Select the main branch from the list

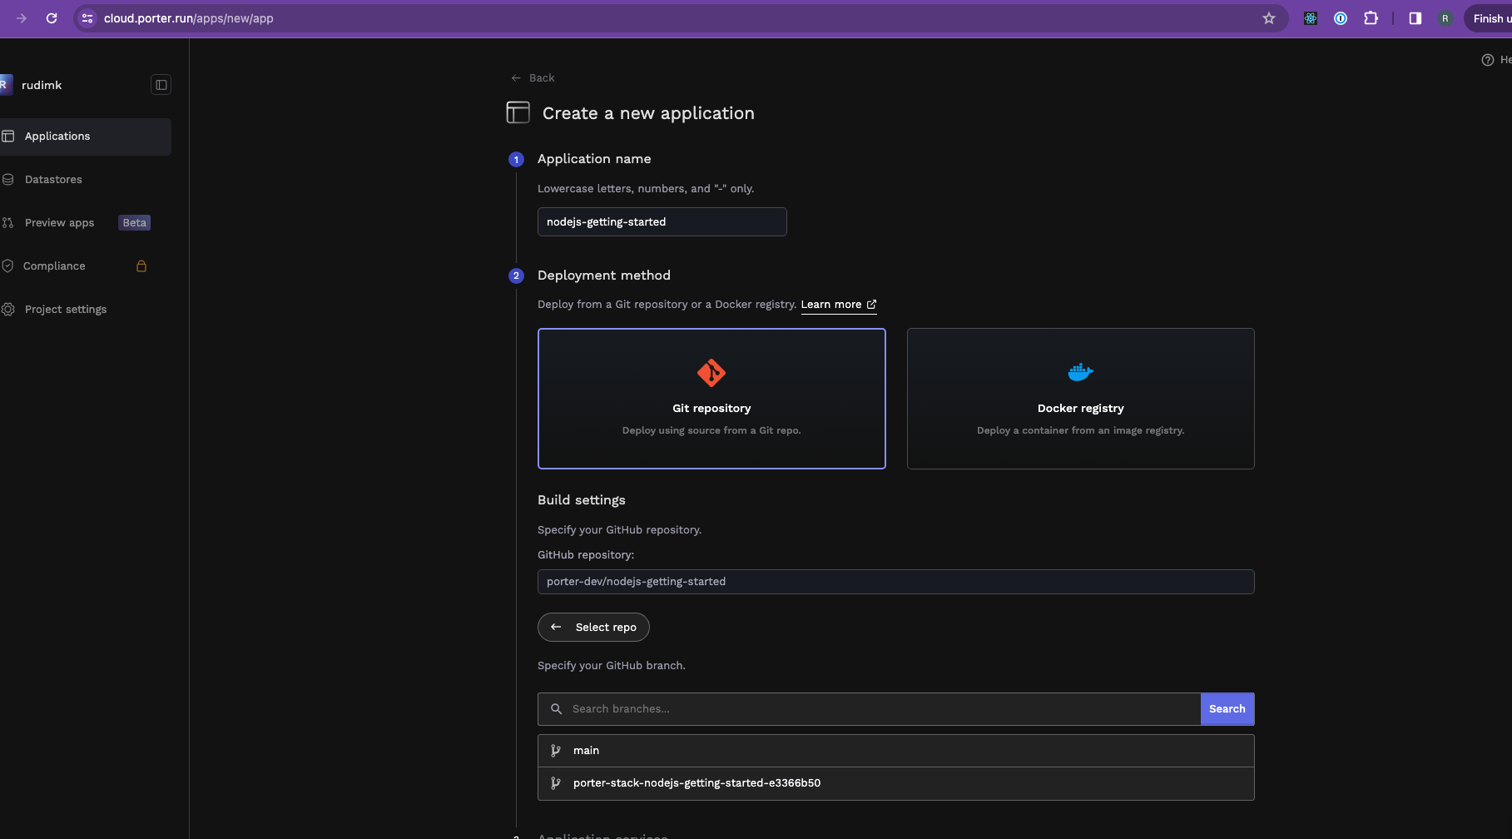[586, 750]
